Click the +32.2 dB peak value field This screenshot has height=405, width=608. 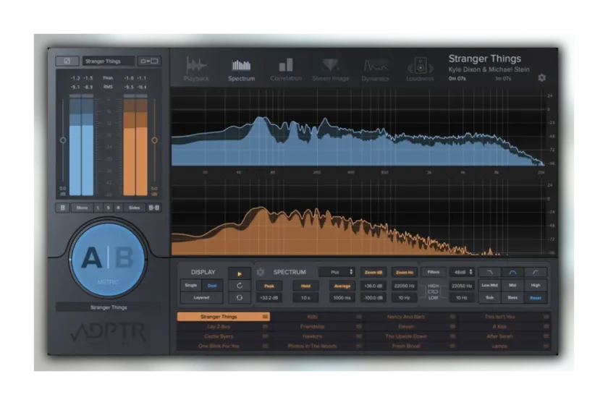click(x=269, y=298)
